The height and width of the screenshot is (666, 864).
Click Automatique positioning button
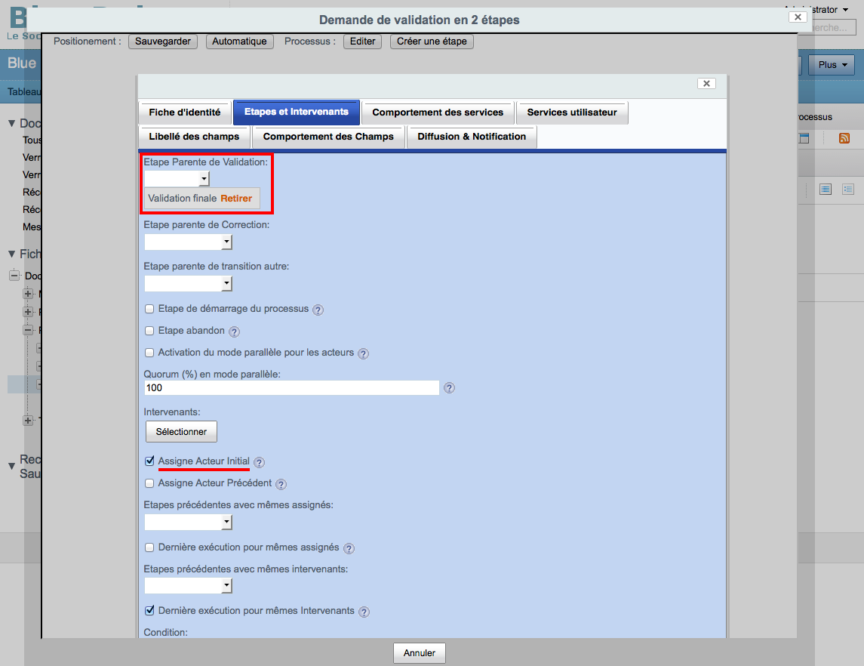coord(239,42)
